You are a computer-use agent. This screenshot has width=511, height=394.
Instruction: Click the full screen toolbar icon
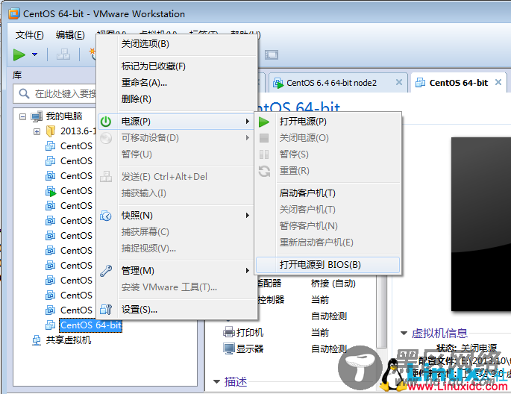[x=272, y=54]
